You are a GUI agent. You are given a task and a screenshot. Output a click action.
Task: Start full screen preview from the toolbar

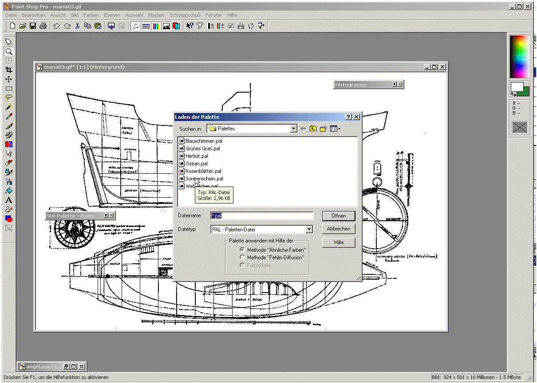111,26
